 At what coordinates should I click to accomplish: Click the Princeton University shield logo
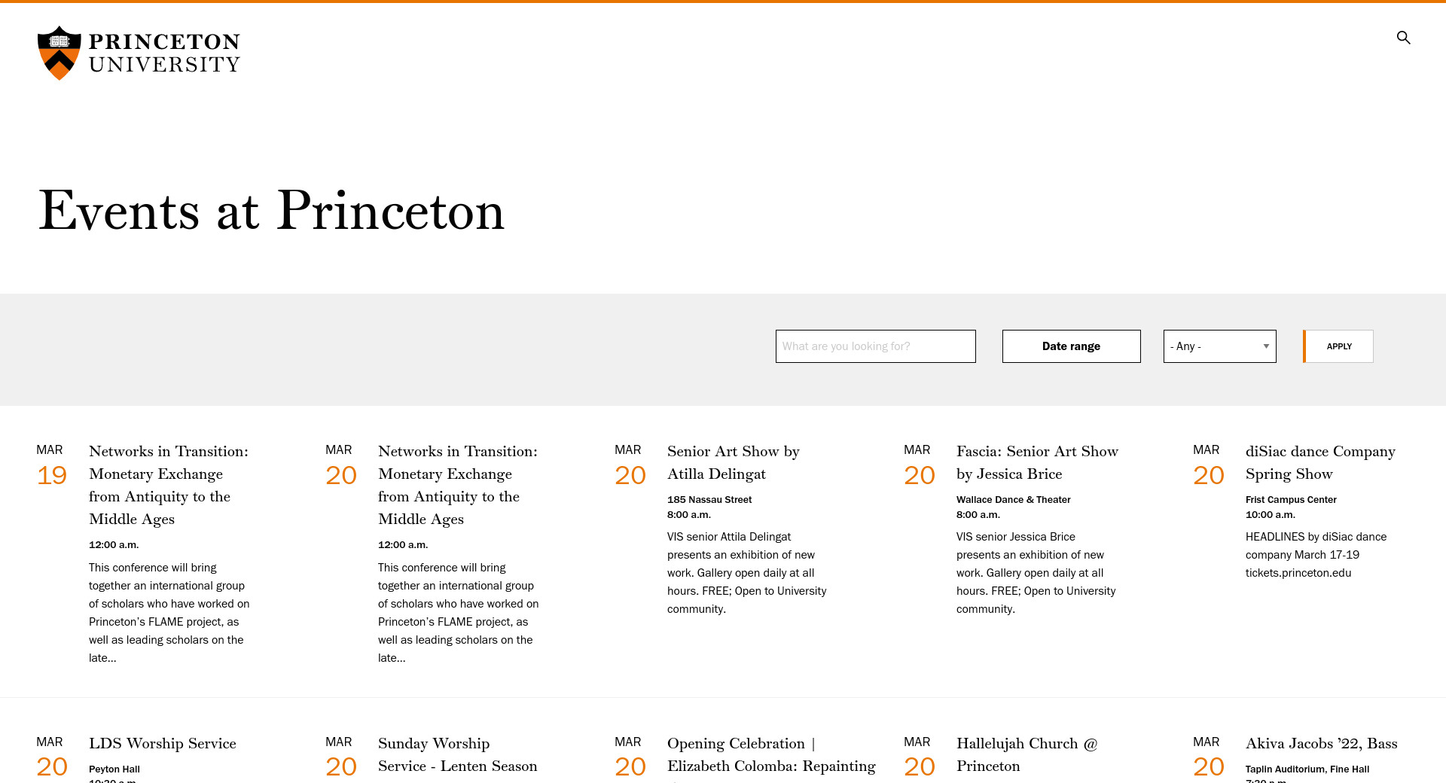pyautogui.click(x=59, y=53)
